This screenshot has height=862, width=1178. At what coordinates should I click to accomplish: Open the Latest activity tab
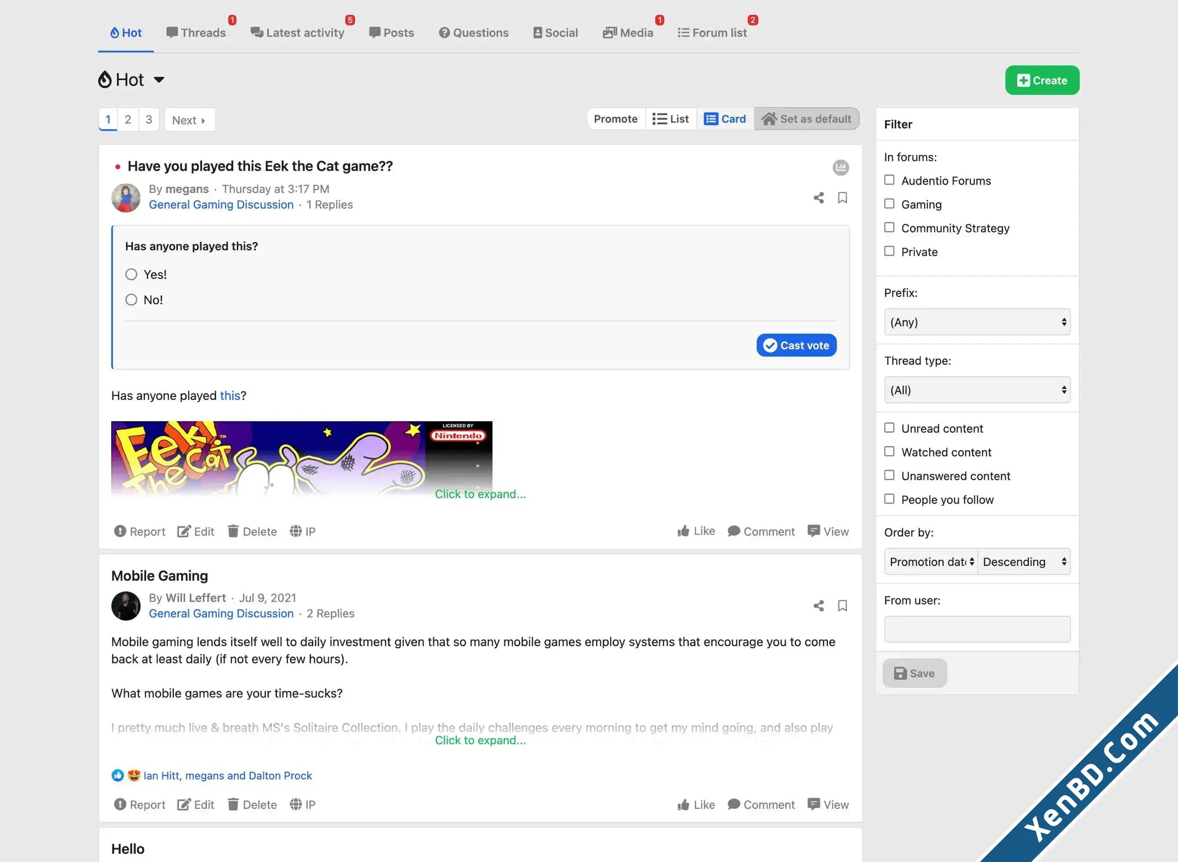297,33
